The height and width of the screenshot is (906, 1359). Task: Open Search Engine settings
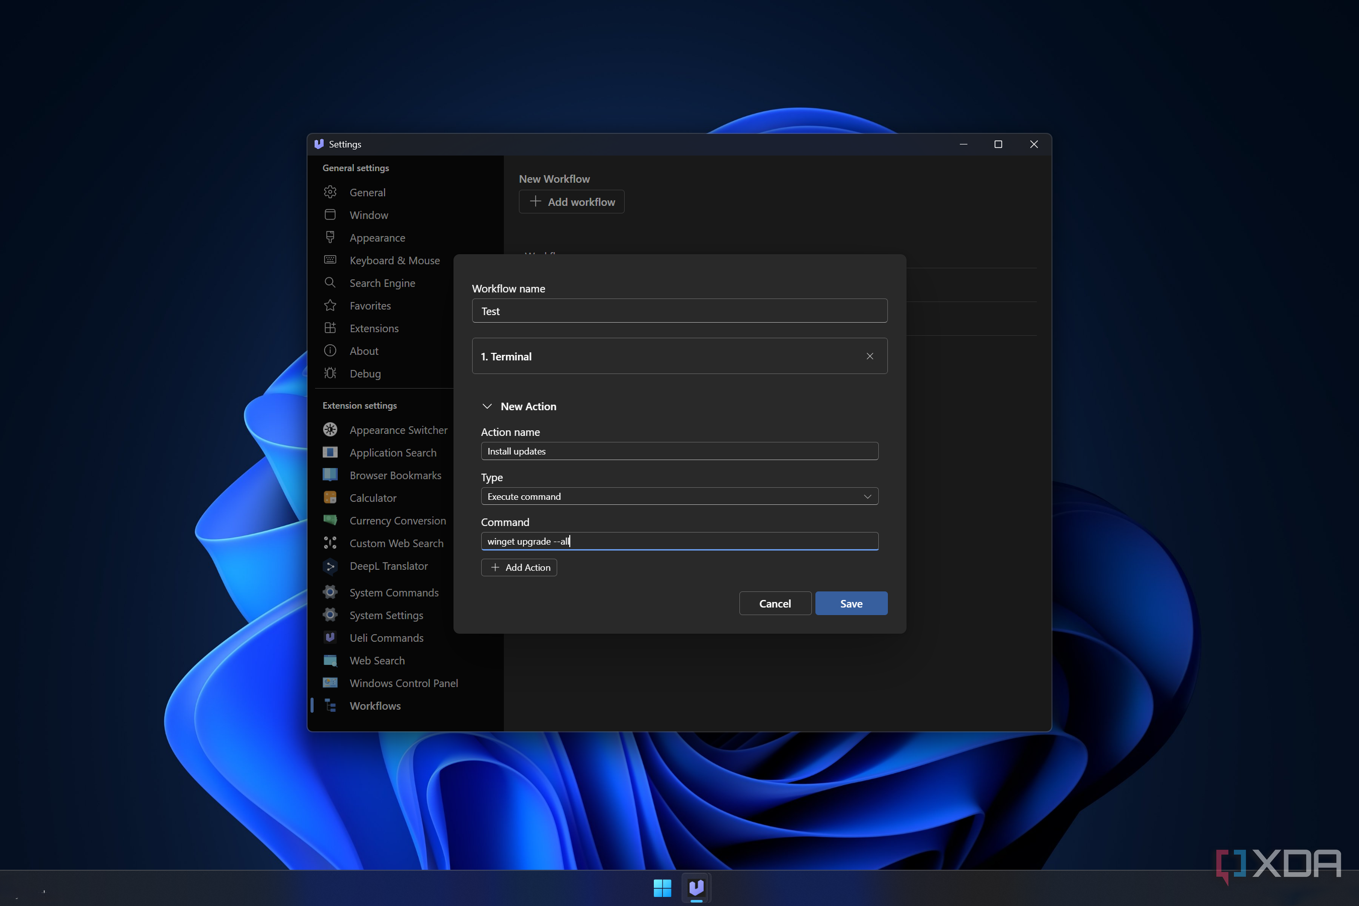(382, 283)
